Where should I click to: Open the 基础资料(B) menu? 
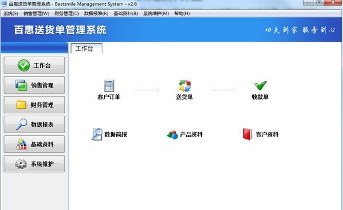coord(126,13)
